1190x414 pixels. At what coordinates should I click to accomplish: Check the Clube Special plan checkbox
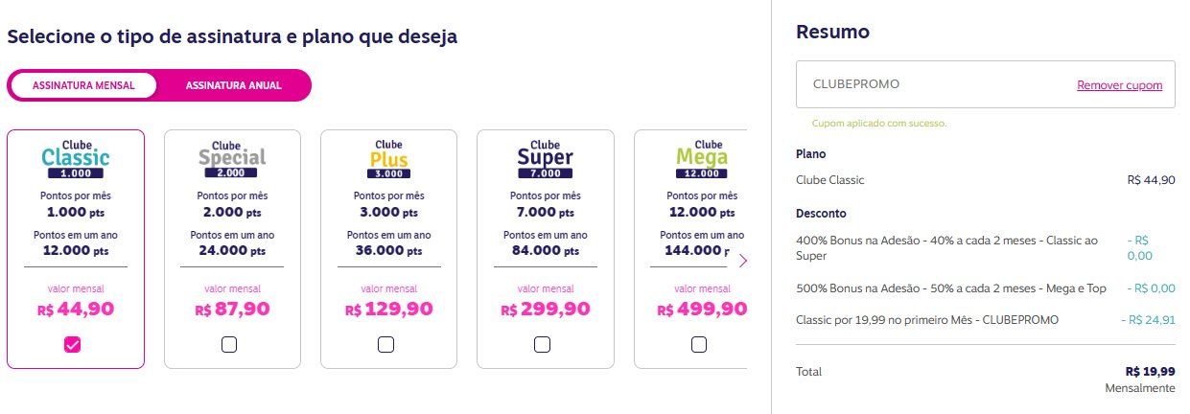coord(228,345)
